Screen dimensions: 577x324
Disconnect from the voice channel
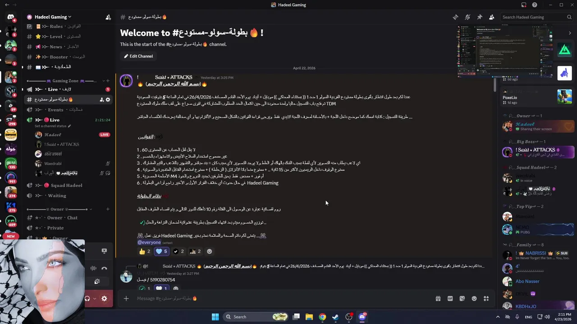tap(104, 268)
